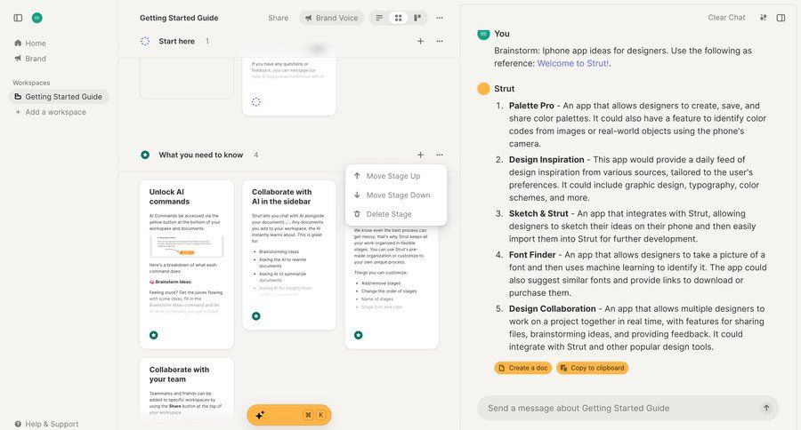
Task: Open What you need to know stage options
Action: (x=440, y=155)
